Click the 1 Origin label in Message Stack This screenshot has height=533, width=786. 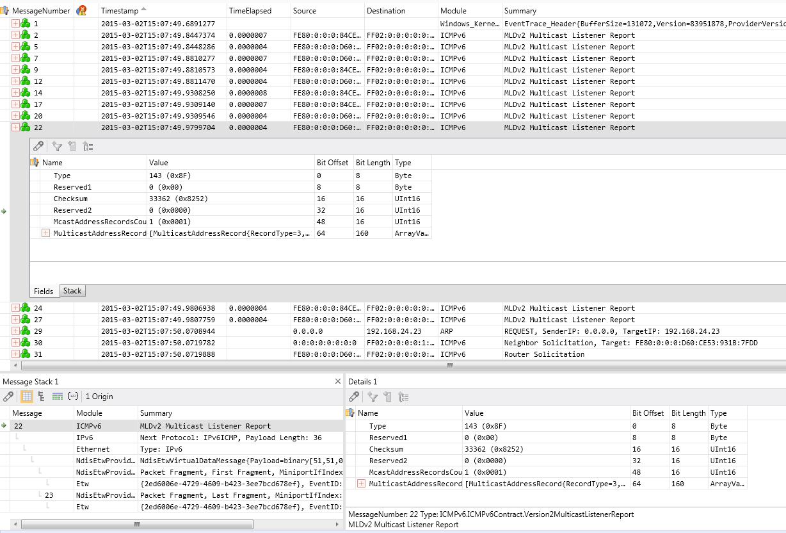[x=99, y=397]
